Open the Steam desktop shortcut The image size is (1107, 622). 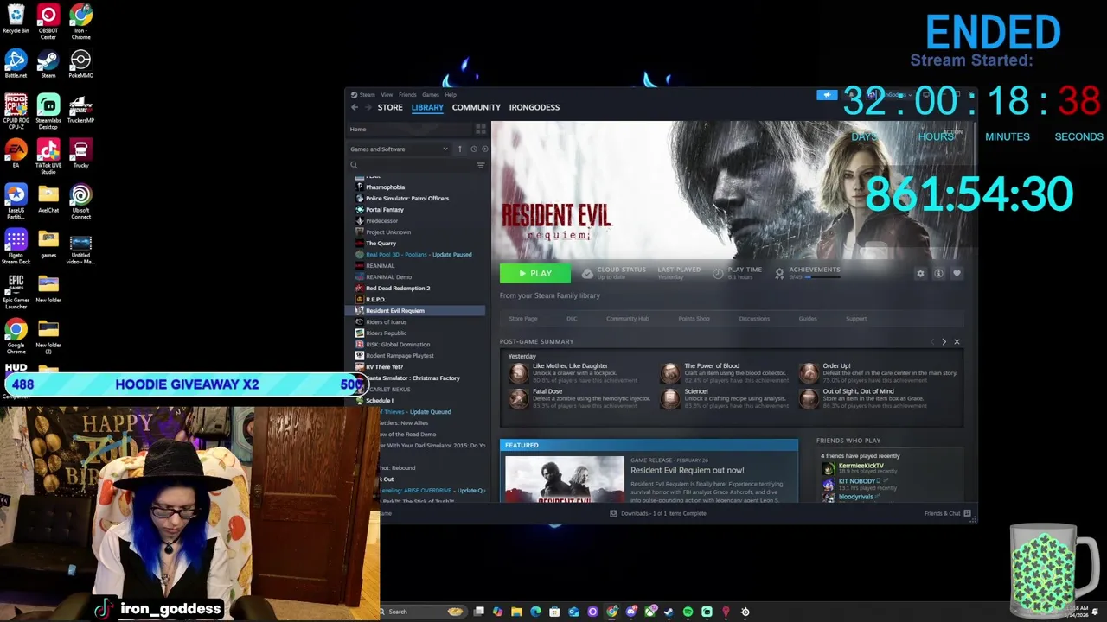(x=48, y=65)
